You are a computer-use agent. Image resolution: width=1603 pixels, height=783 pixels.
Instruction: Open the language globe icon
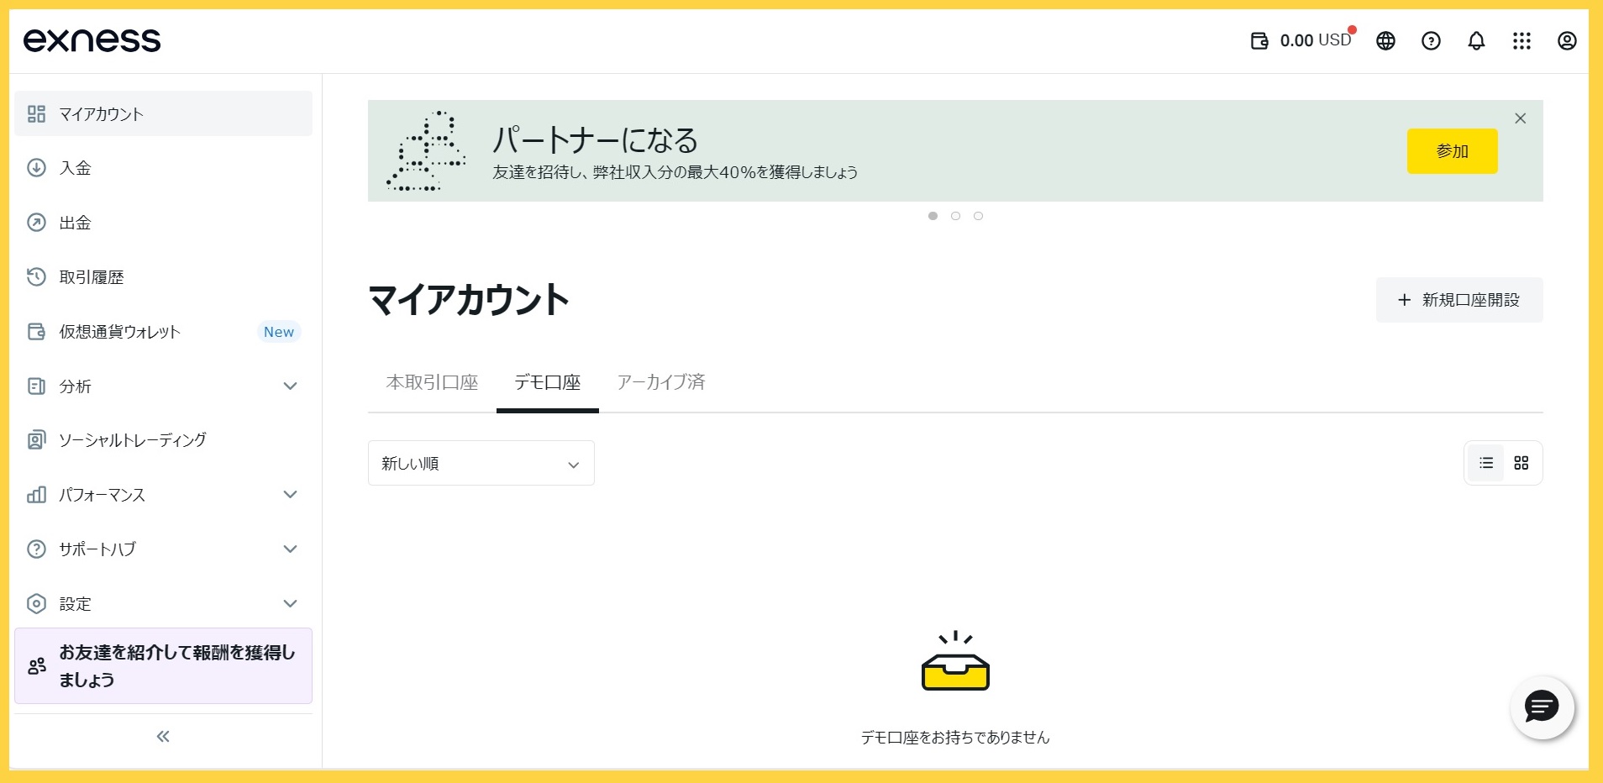(1385, 40)
